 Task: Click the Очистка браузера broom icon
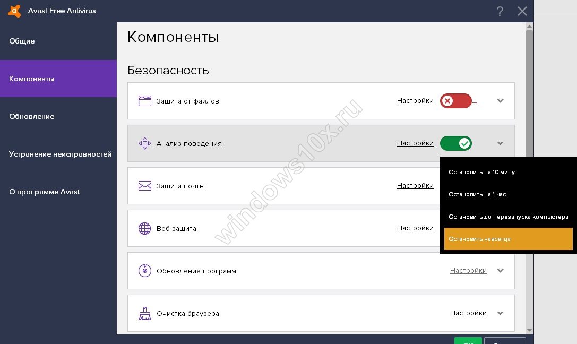tap(145, 313)
